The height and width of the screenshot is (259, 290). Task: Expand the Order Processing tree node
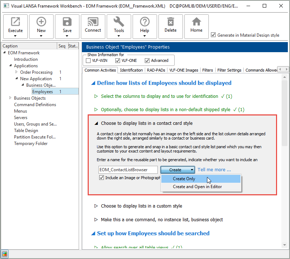[16, 72]
